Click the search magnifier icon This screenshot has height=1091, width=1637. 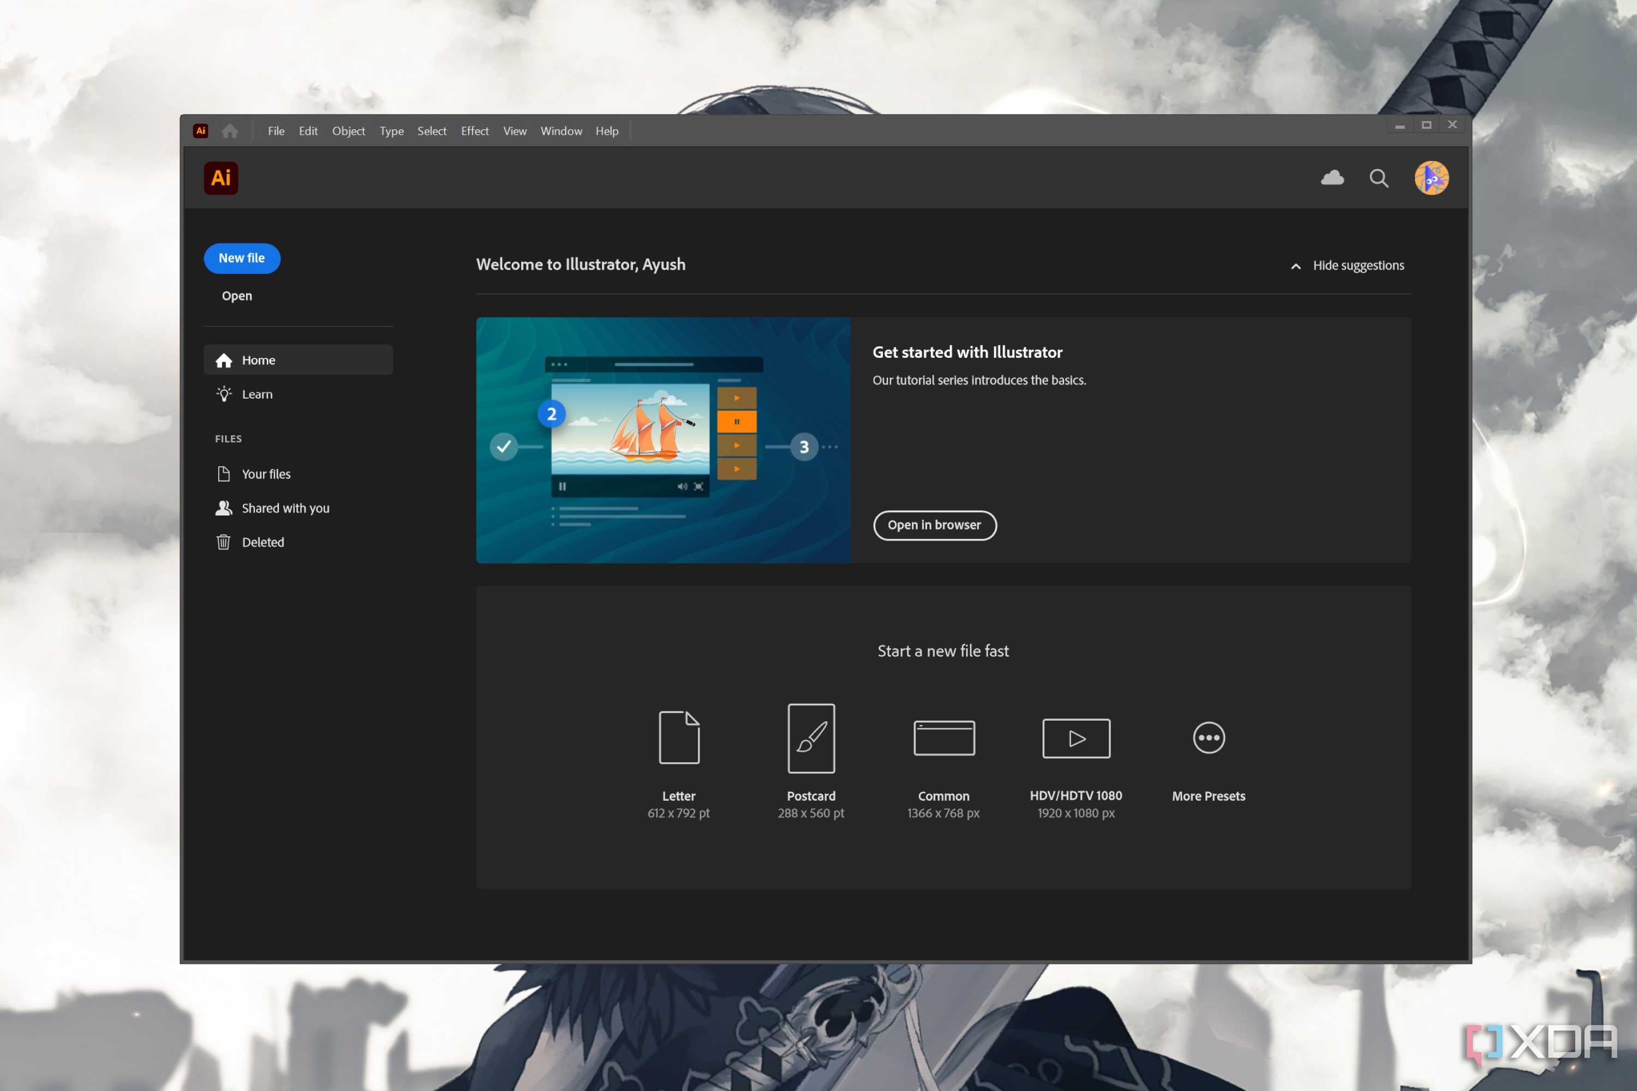tap(1379, 178)
